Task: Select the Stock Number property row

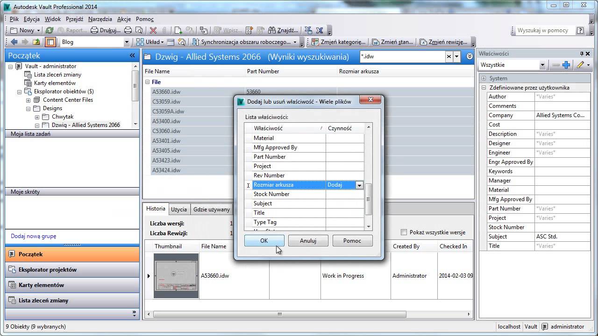Action: [x=304, y=194]
